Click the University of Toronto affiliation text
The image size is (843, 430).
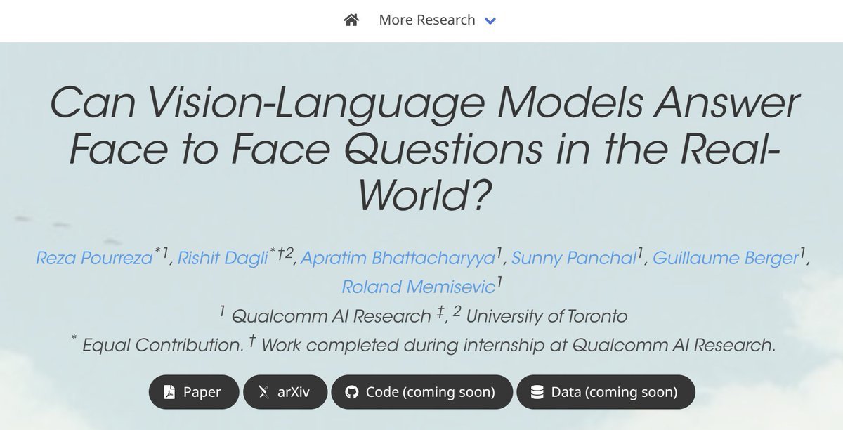[x=547, y=315]
